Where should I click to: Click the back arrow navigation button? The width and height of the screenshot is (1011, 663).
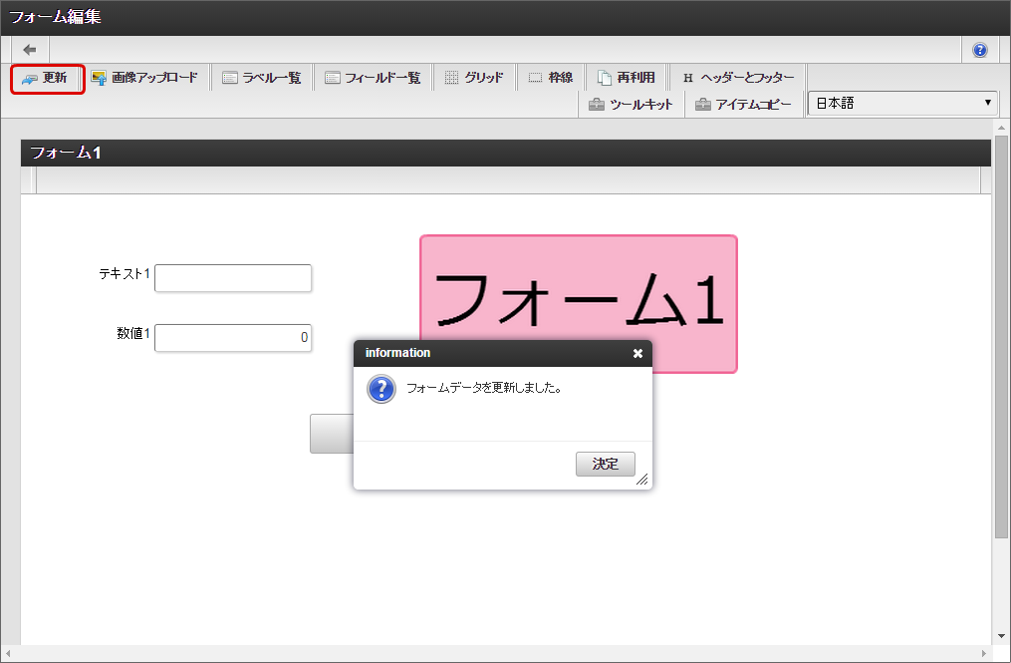pyautogui.click(x=28, y=49)
